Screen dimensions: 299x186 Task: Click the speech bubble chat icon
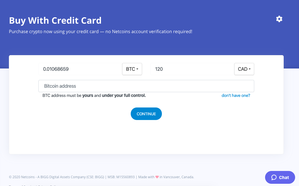pos(274,177)
